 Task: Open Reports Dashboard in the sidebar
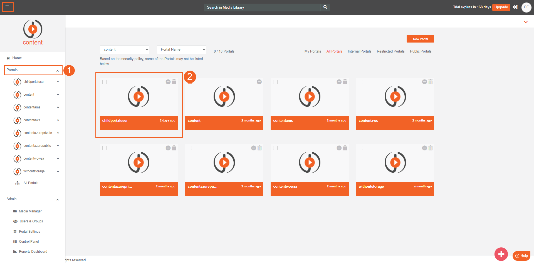(x=33, y=252)
